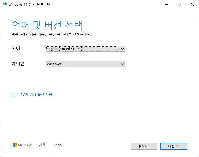
Task: Open the Legal link
Action: pos(58,145)
